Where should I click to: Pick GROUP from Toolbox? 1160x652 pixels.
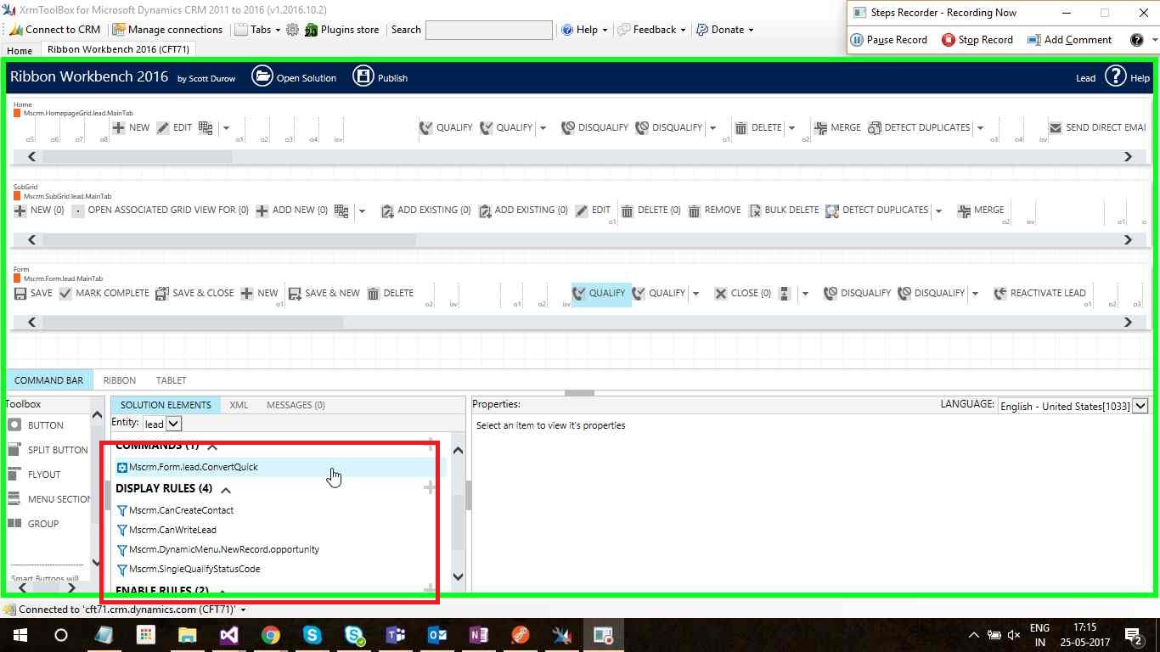(33, 524)
